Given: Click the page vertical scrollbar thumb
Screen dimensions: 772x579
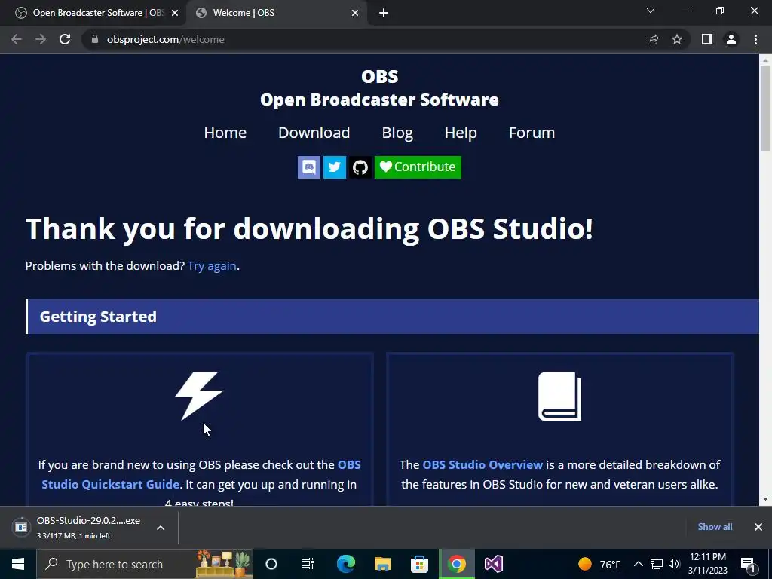Looking at the screenshot, I should coord(765,109).
